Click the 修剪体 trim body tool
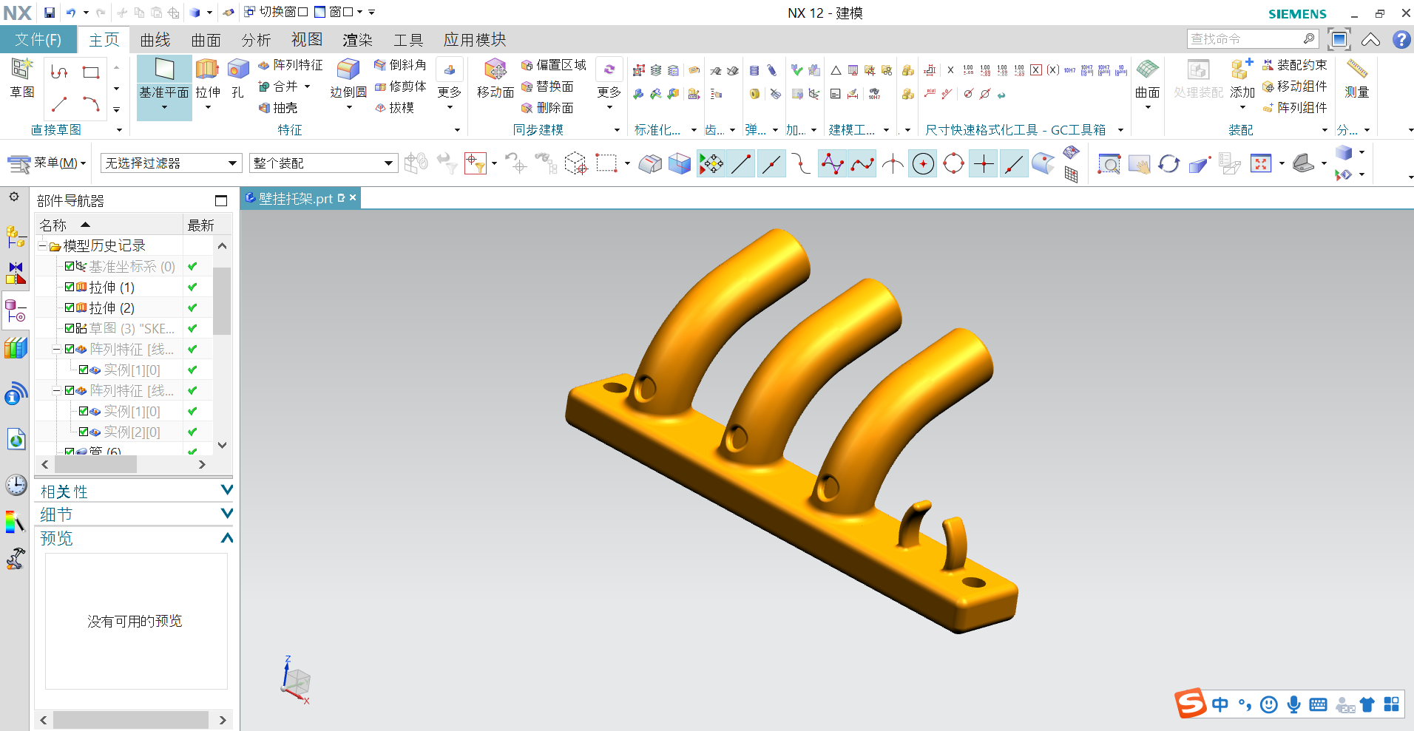The width and height of the screenshot is (1414, 731). click(x=400, y=86)
